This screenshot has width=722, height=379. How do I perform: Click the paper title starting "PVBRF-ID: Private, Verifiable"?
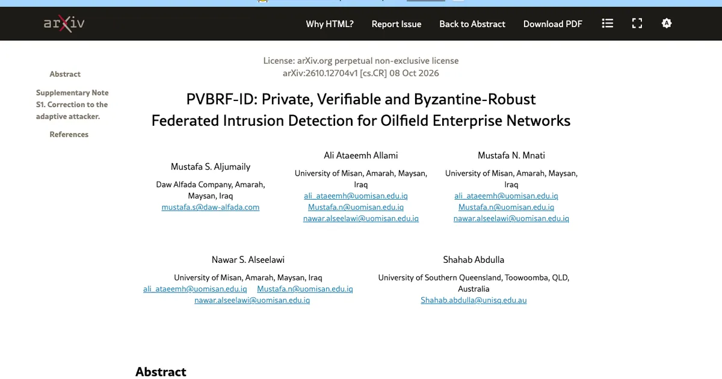pos(361,109)
